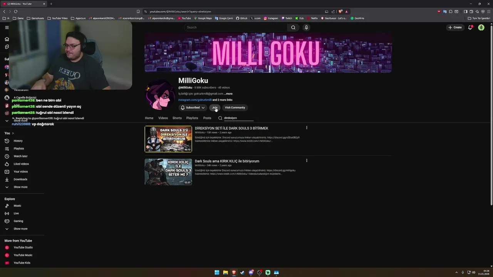Switch to the Videos tab
Screen dimensions: 493x277
pos(163,118)
